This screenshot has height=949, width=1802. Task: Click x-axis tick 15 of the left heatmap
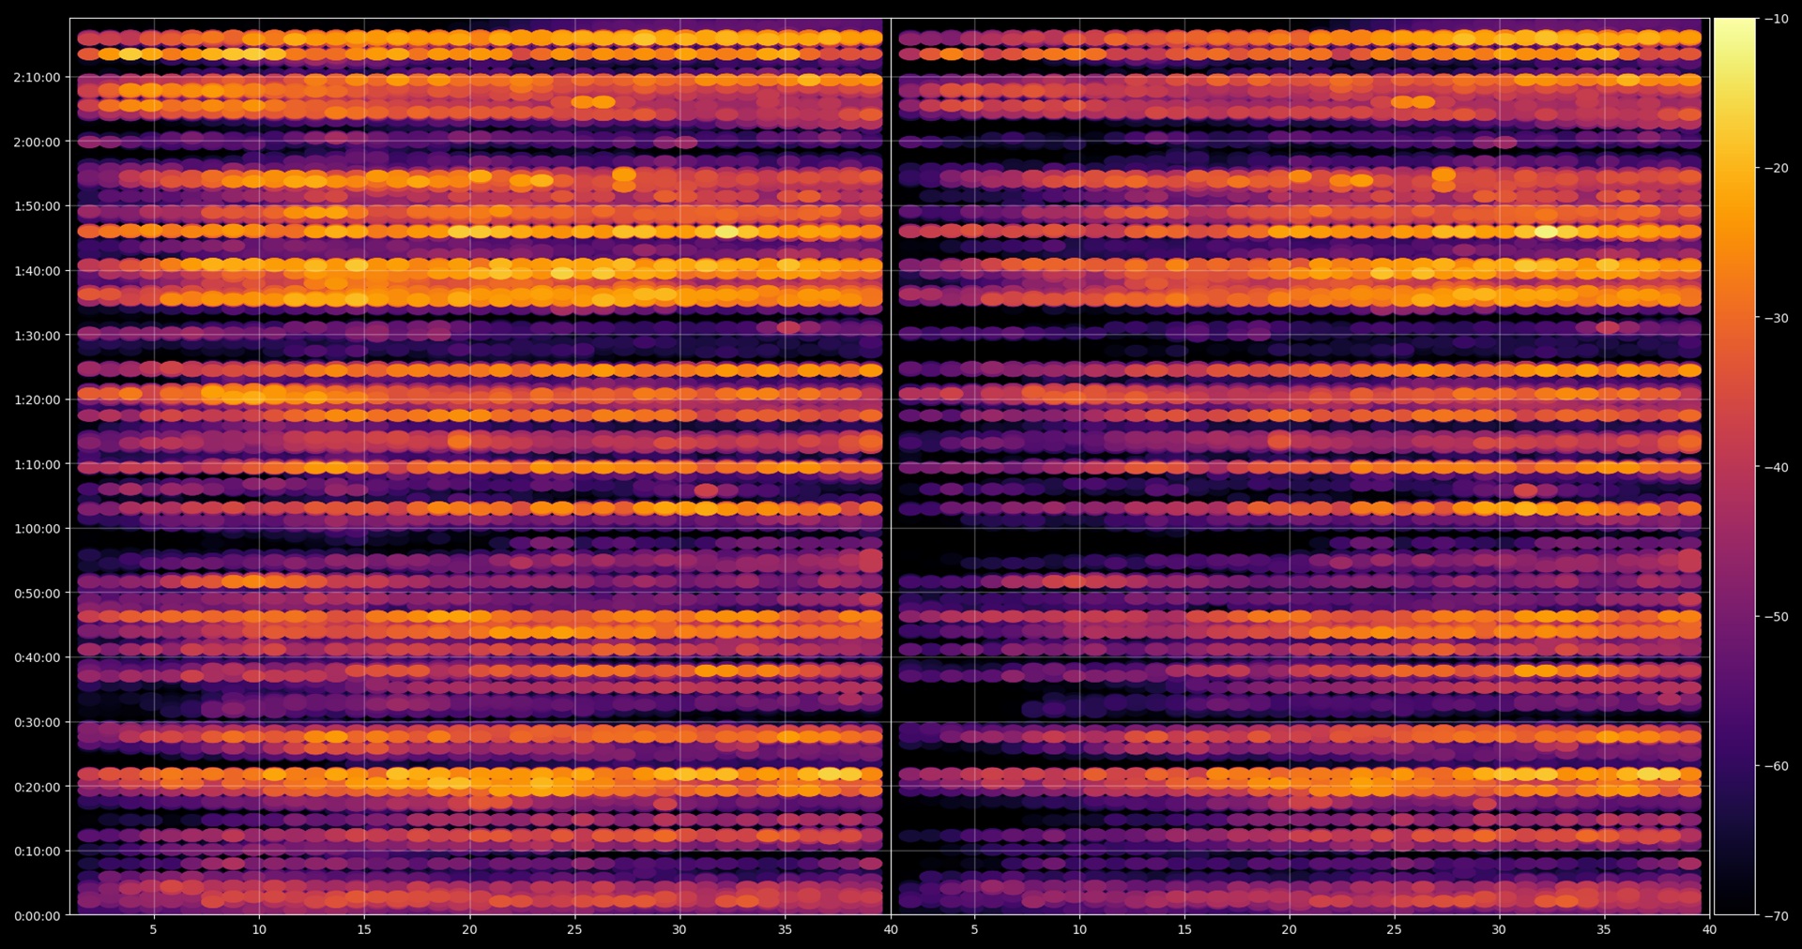[364, 929]
